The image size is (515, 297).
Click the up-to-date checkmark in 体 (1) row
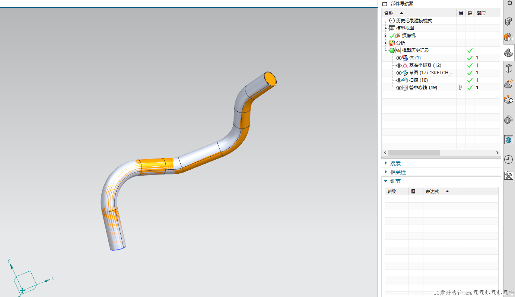[470, 58]
